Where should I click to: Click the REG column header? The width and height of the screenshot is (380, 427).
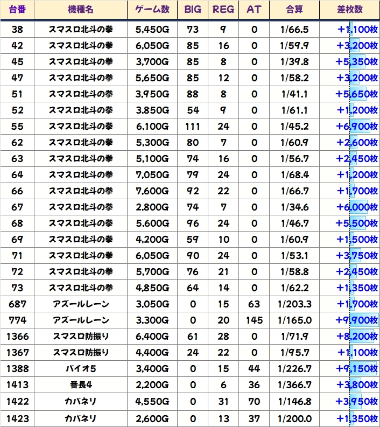pyautogui.click(x=223, y=10)
